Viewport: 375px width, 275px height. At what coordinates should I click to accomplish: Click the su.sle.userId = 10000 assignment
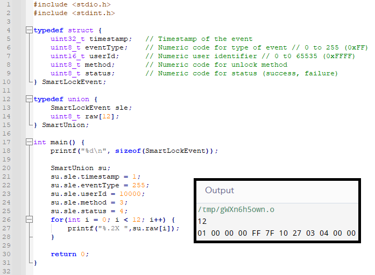(97, 194)
